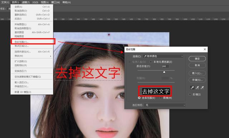229x138 pixels.
Task: Open the 文字(Y) menu
Action: 5,2
